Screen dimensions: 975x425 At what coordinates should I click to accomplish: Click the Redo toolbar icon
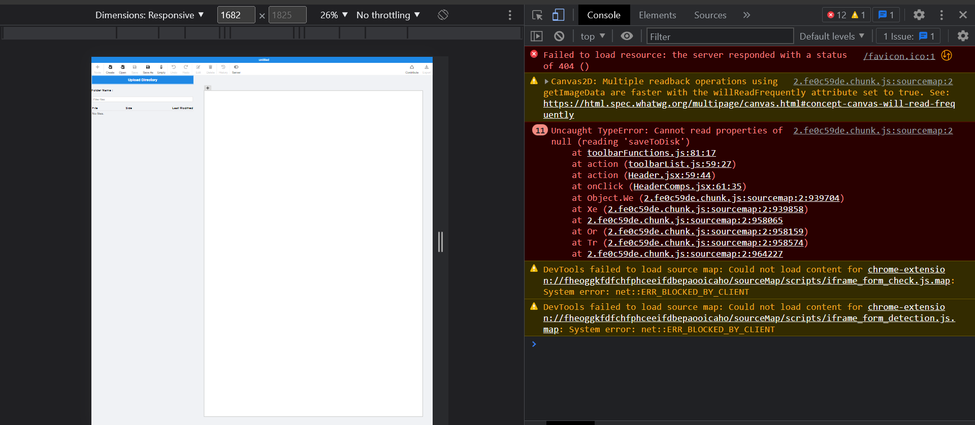click(x=186, y=67)
